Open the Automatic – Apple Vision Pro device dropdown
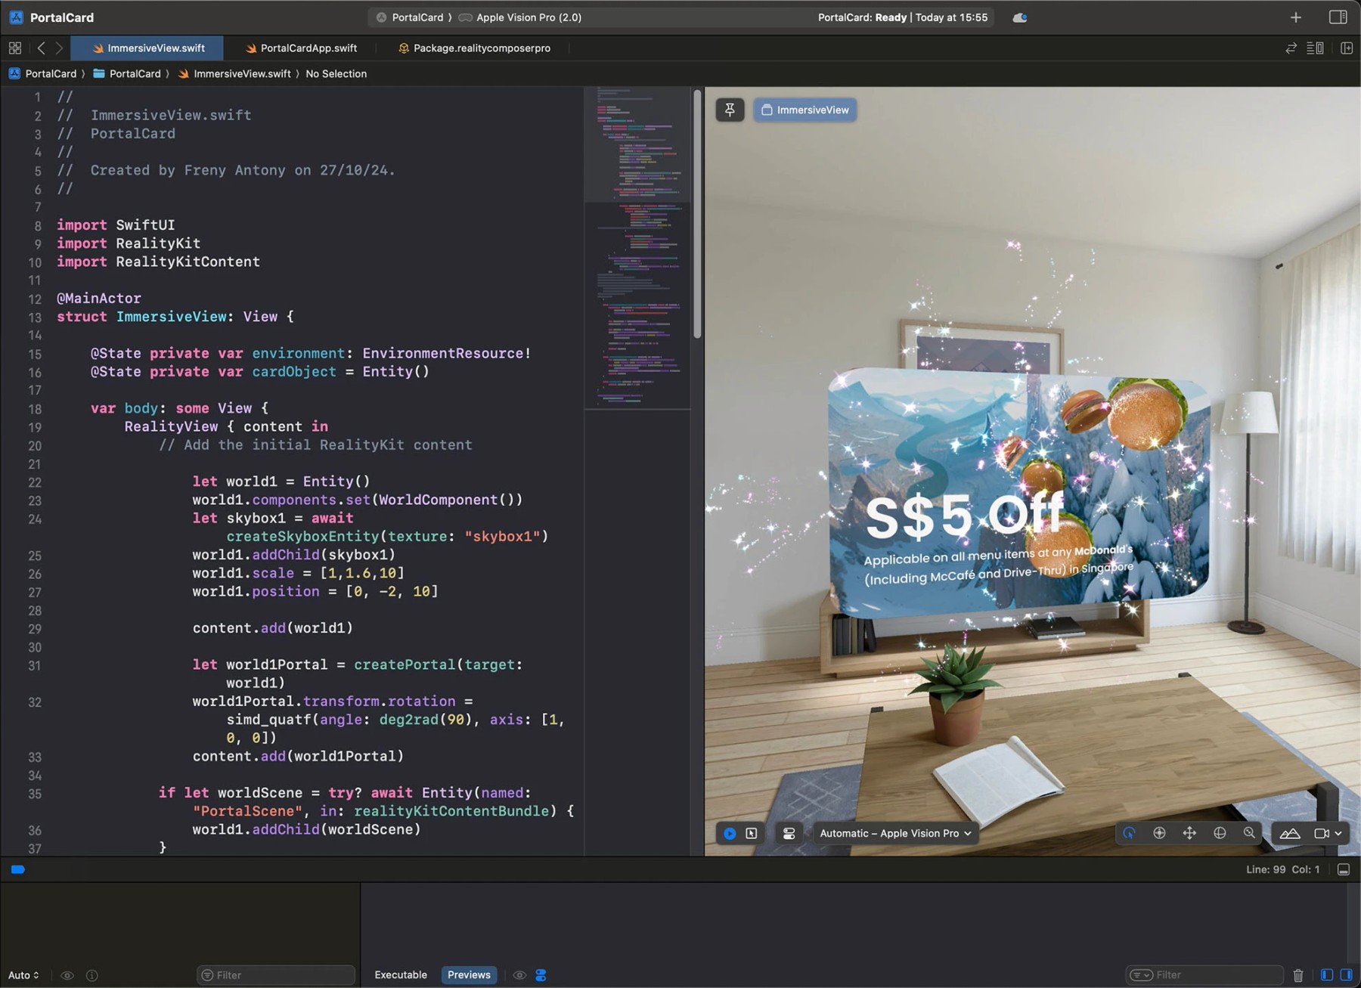1361x988 pixels. point(895,833)
